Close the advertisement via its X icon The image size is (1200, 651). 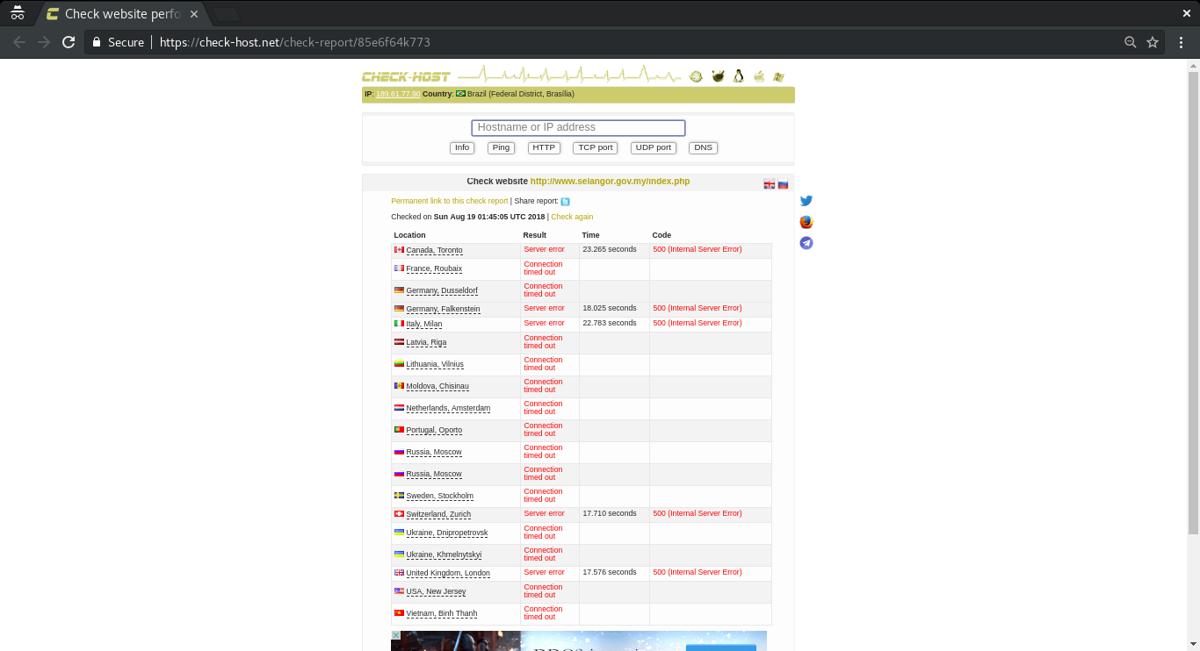(396, 635)
